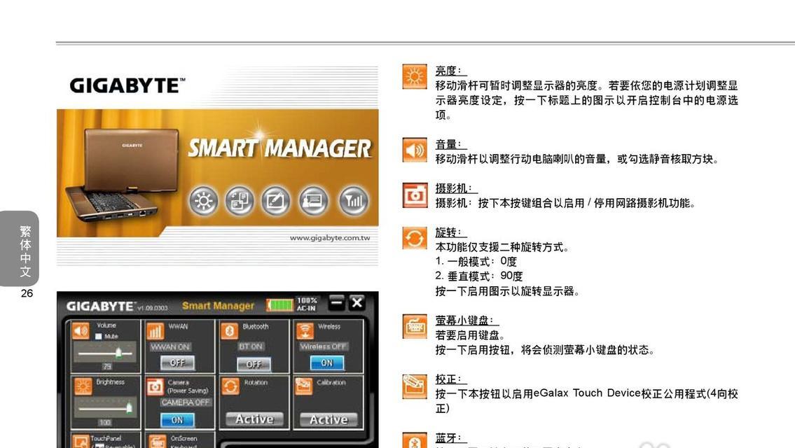Image resolution: width=795 pixels, height=448 pixels.
Task: Click the Calibration icon in Smart Manager
Action: (303, 386)
